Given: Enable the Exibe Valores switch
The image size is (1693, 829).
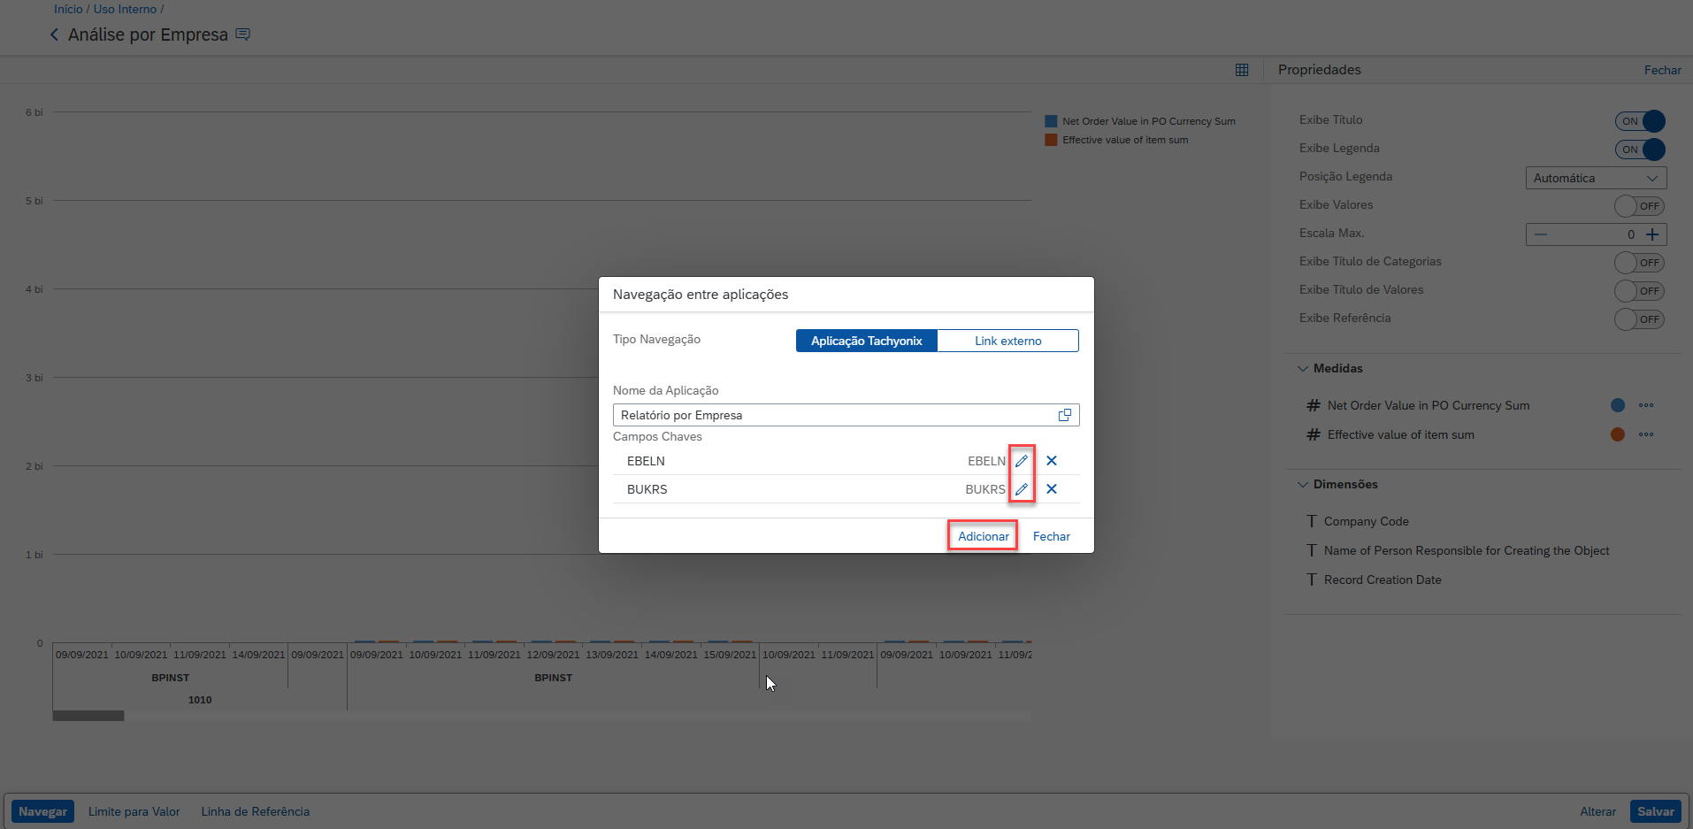Looking at the screenshot, I should pos(1639,206).
